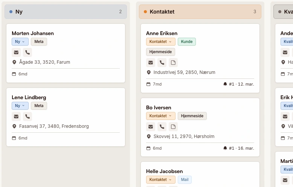Call Lene Lindberg via phone icon
The image size is (293, 187).
[x=27, y=116]
